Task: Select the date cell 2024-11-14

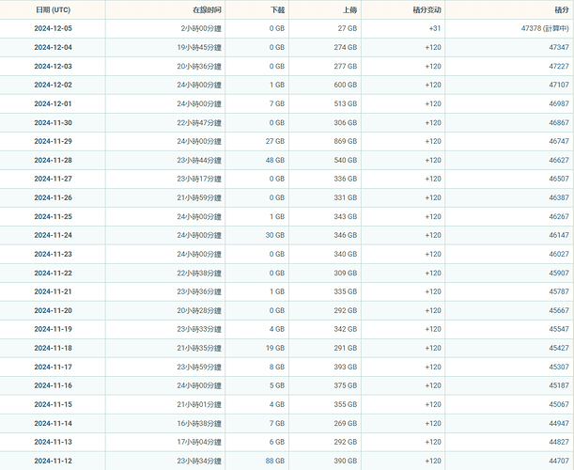Action: [54, 424]
